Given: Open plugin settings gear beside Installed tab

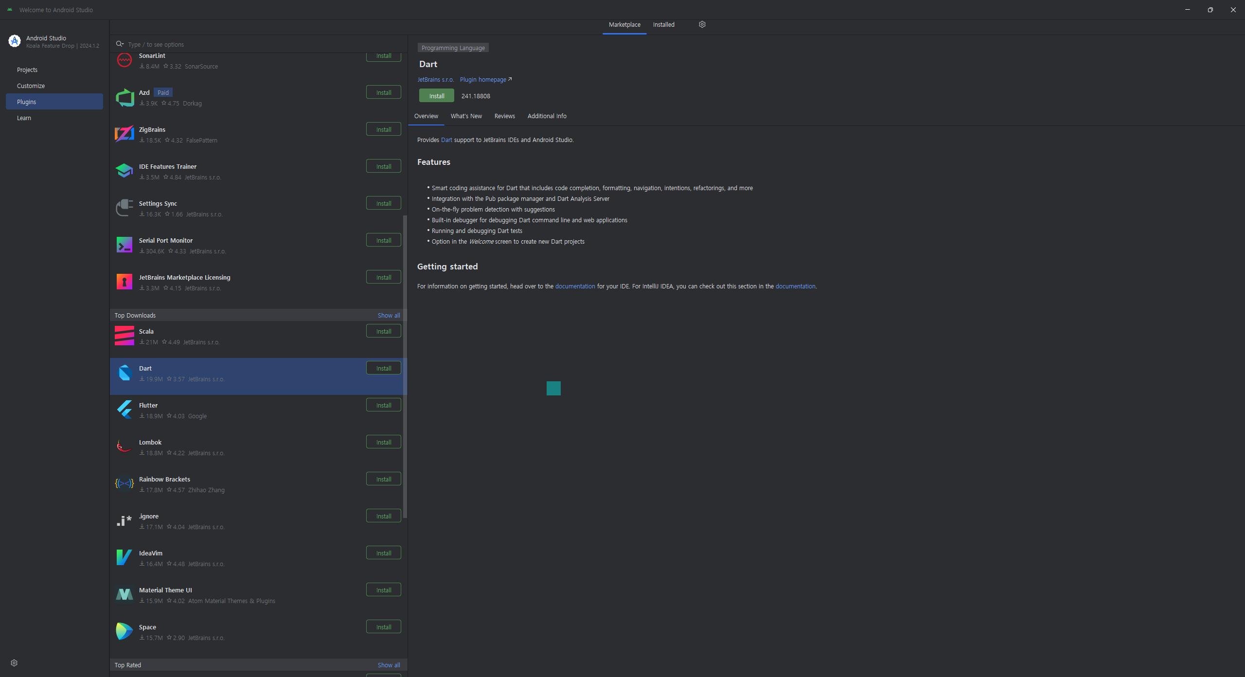Looking at the screenshot, I should (x=702, y=24).
